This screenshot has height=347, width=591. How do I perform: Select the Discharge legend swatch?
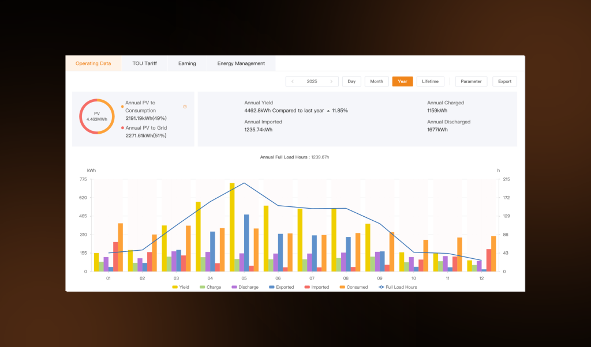[x=234, y=287]
